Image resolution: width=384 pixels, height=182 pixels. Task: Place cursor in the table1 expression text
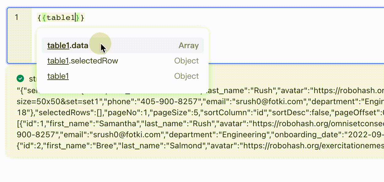point(60,18)
